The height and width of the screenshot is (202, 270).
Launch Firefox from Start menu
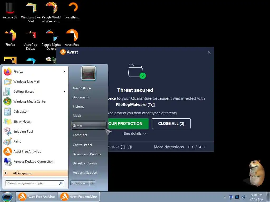coord(36,72)
